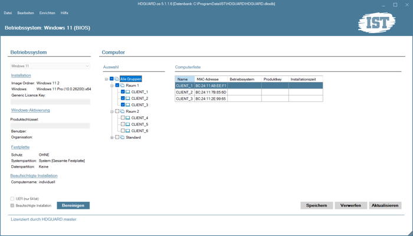Collapse the Raum 2 tree node
This screenshot has width=413, height=236.
coord(112,112)
